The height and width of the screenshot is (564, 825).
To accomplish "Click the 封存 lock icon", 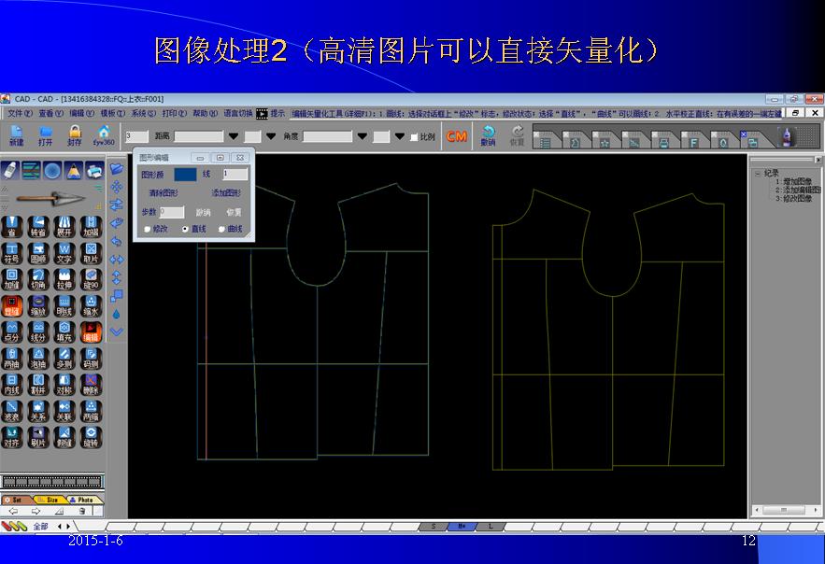I will [75, 136].
